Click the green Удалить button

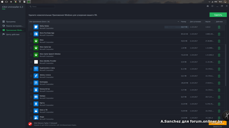tap(218, 15)
